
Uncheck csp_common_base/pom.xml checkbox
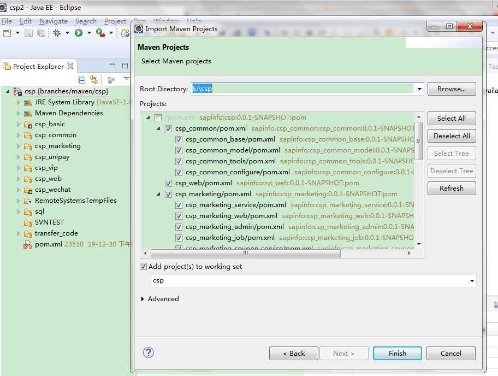179,139
